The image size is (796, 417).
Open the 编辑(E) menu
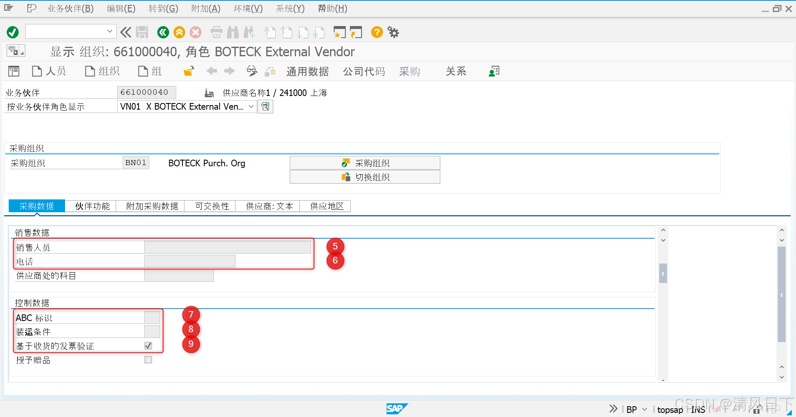(x=121, y=8)
